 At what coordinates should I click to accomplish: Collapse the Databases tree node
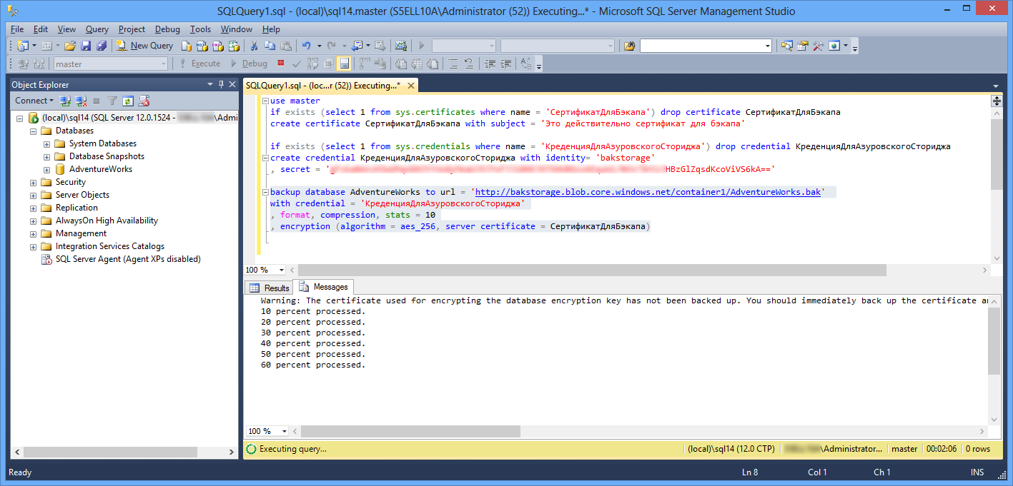pos(33,131)
